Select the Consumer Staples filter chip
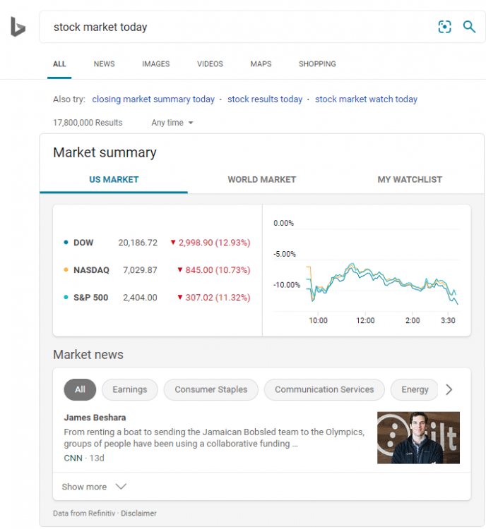Image resolution: width=486 pixels, height=529 pixels. point(211,389)
